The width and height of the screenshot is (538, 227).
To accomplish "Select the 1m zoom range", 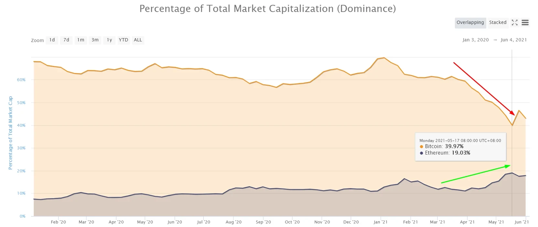I will tap(81, 40).
